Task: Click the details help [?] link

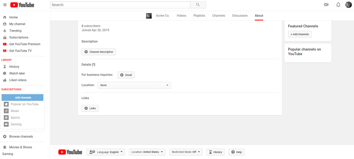Action: click(94, 65)
